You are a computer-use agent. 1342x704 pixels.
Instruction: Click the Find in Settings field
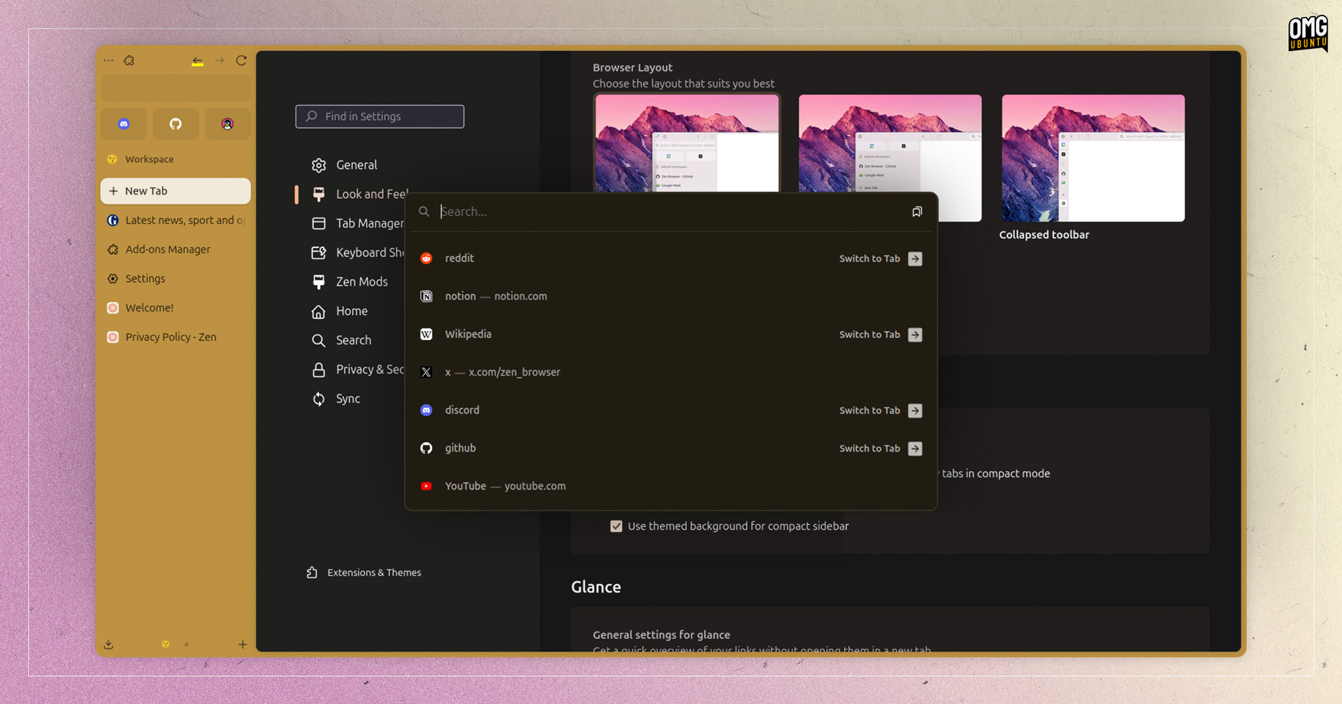tap(380, 117)
